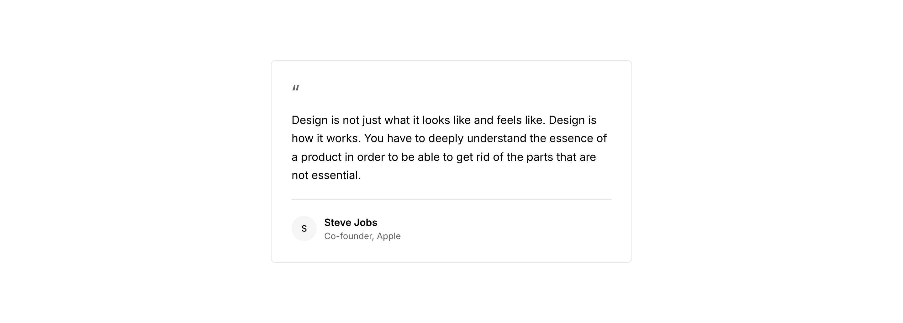Viewport: 903px width, 323px height.
Task: Click the word "just" in the quote
Action: [x=372, y=120]
